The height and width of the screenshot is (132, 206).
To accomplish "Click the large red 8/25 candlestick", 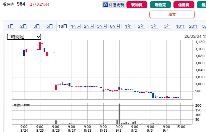I will pos(40,46).
